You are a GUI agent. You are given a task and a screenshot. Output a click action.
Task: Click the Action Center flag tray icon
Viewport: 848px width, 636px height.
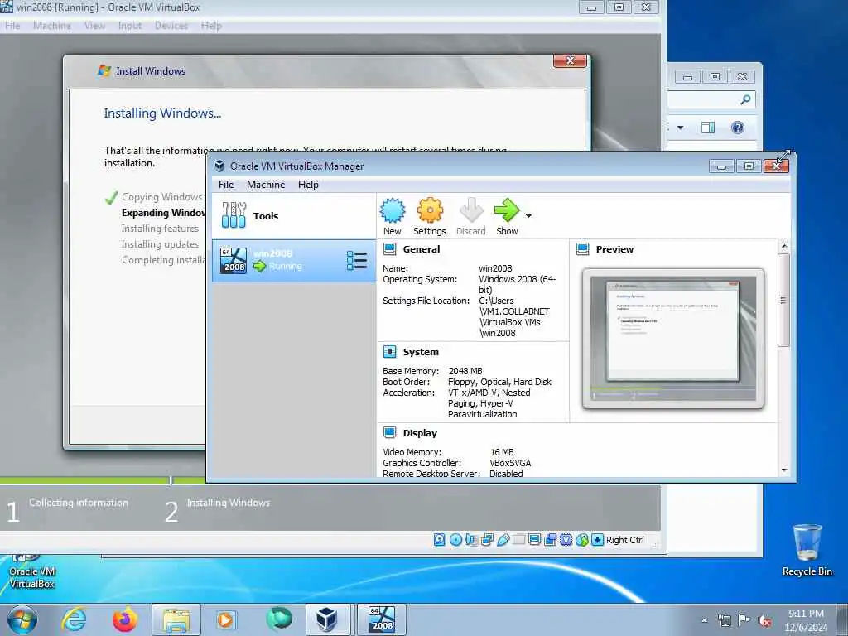point(744,619)
